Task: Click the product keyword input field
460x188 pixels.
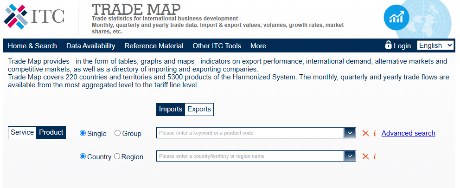Action: point(250,133)
